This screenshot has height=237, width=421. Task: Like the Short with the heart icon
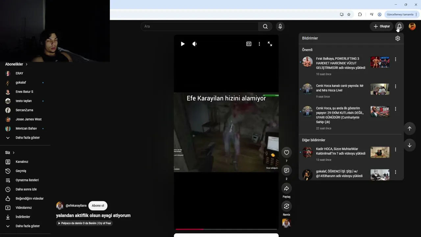(286, 152)
